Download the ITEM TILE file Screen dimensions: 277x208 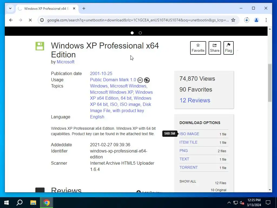pos(188,142)
